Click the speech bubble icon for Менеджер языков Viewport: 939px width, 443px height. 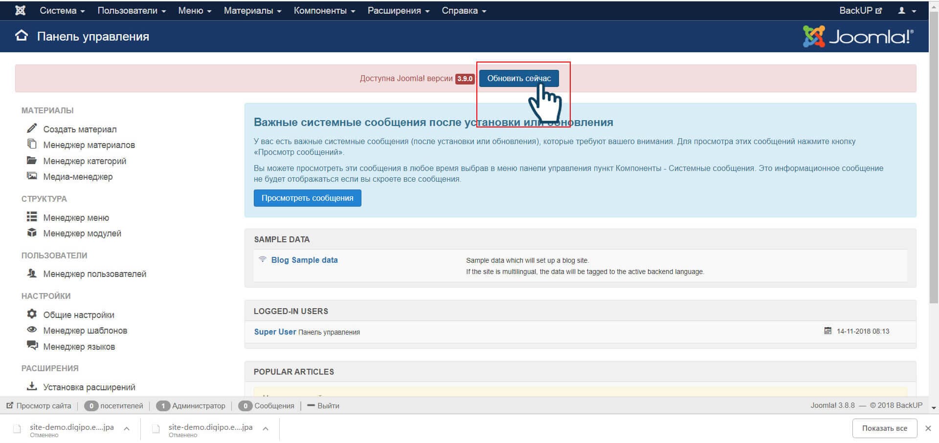32,345
